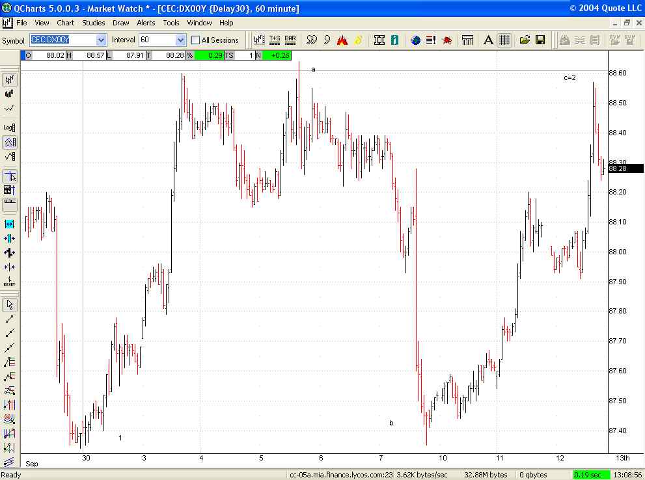Toggle the auto-scale price axis button
The height and width of the screenshot is (480, 645).
pyautogui.click(x=10, y=142)
